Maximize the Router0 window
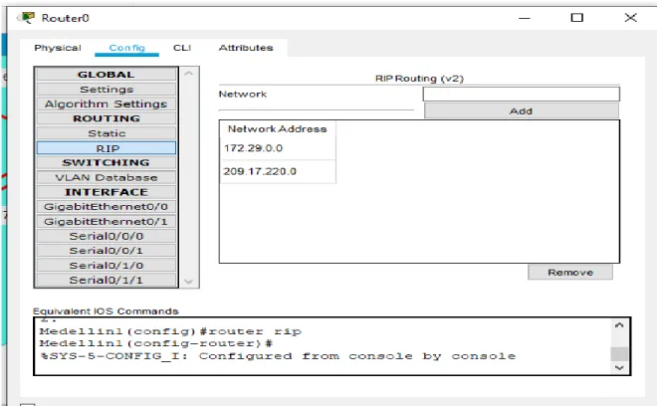This screenshot has height=406, width=657. 577,18
